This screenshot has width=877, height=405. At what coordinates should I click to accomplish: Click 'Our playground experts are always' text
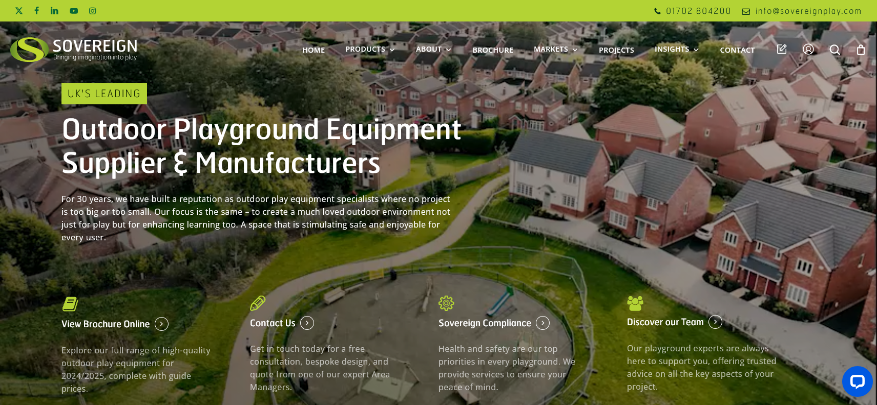coord(701,367)
